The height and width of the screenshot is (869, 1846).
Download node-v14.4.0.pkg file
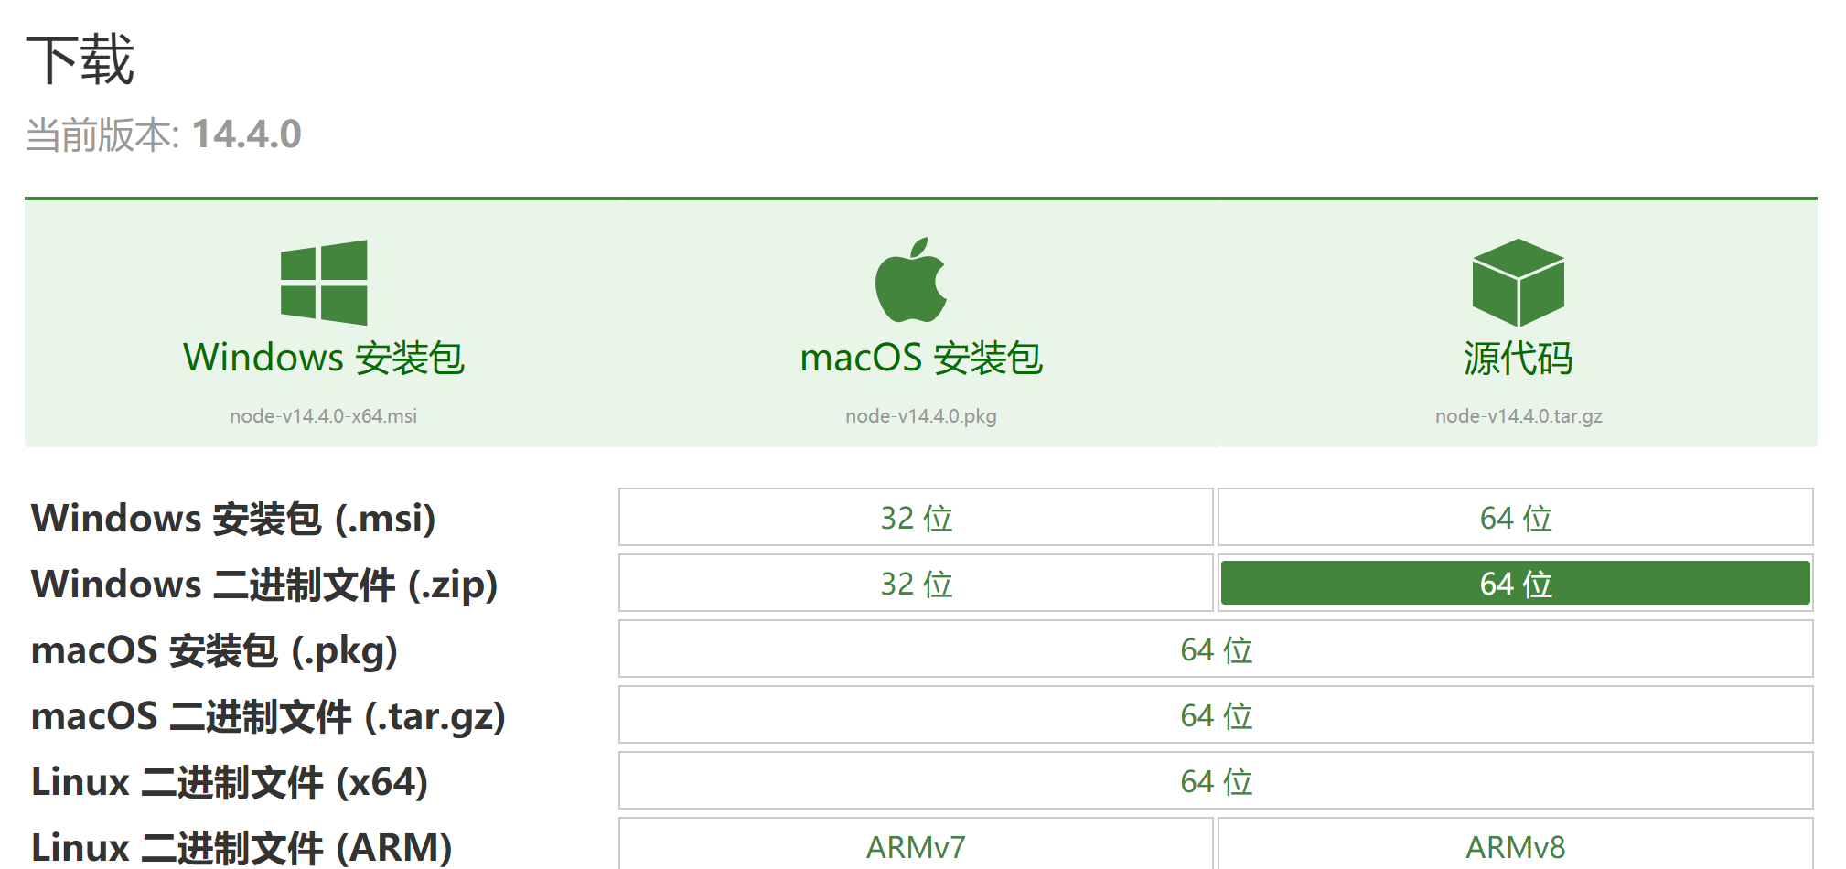[921, 416]
